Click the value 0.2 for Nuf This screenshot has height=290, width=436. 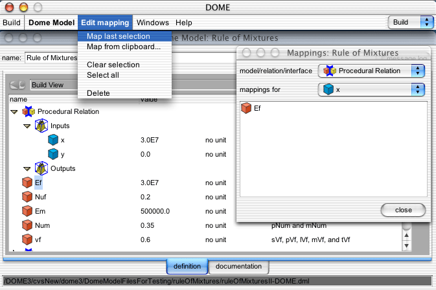click(x=145, y=197)
